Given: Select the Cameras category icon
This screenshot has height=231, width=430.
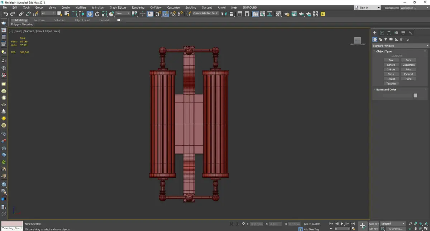Looking at the screenshot, I should coord(391,39).
